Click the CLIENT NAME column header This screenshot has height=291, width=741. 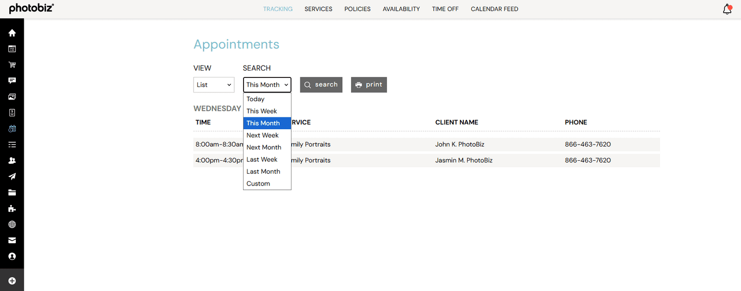click(456, 122)
